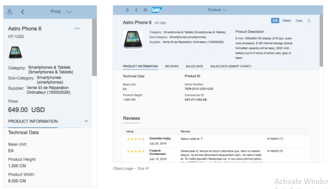Click the SAP logo
The image size is (328, 189).
coord(157,10)
